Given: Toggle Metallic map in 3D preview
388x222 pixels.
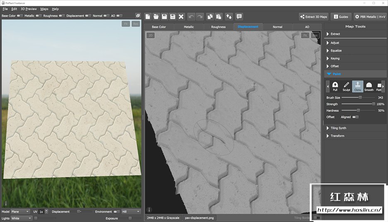Looking at the screenshot, I should [x=39, y=16].
